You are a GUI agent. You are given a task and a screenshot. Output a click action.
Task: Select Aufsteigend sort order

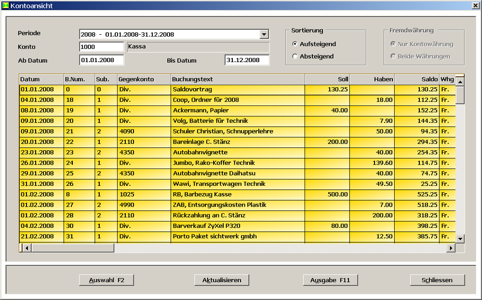(295, 44)
